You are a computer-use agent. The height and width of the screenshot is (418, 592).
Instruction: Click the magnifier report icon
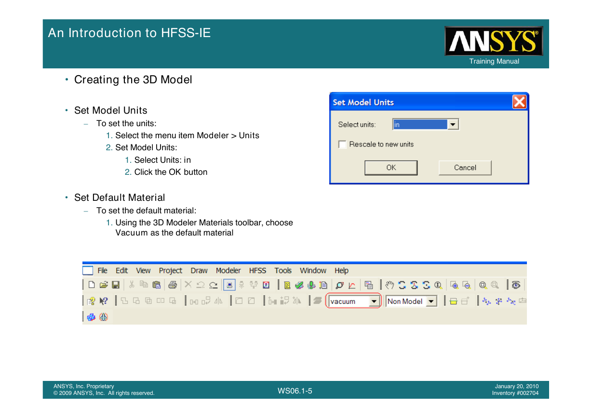tap(340, 285)
